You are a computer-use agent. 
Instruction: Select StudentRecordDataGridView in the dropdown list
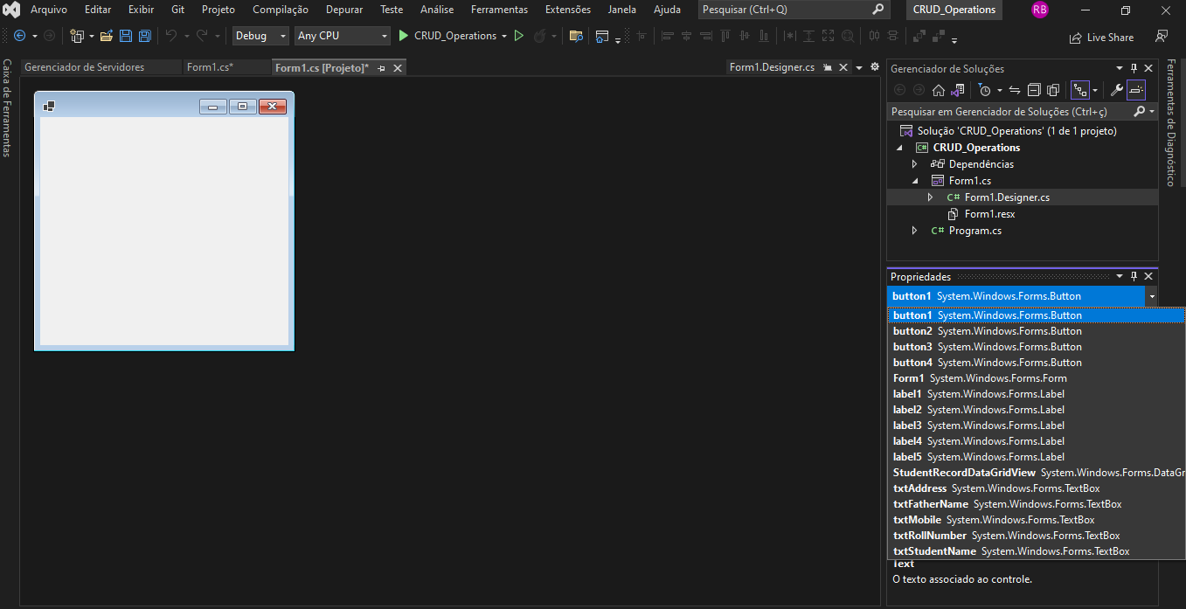(x=1036, y=473)
